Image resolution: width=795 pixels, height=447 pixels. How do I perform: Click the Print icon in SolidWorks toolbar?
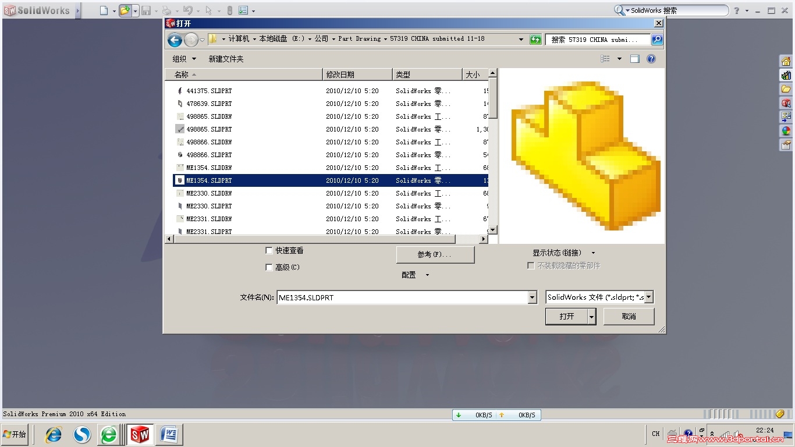point(166,10)
